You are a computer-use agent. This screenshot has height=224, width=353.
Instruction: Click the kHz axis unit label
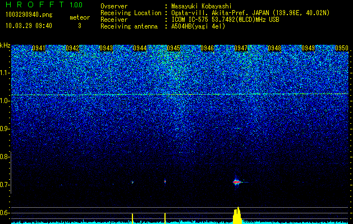coord(5,45)
